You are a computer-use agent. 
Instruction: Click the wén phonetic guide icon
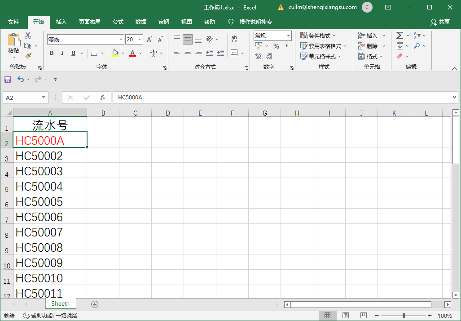pos(153,53)
